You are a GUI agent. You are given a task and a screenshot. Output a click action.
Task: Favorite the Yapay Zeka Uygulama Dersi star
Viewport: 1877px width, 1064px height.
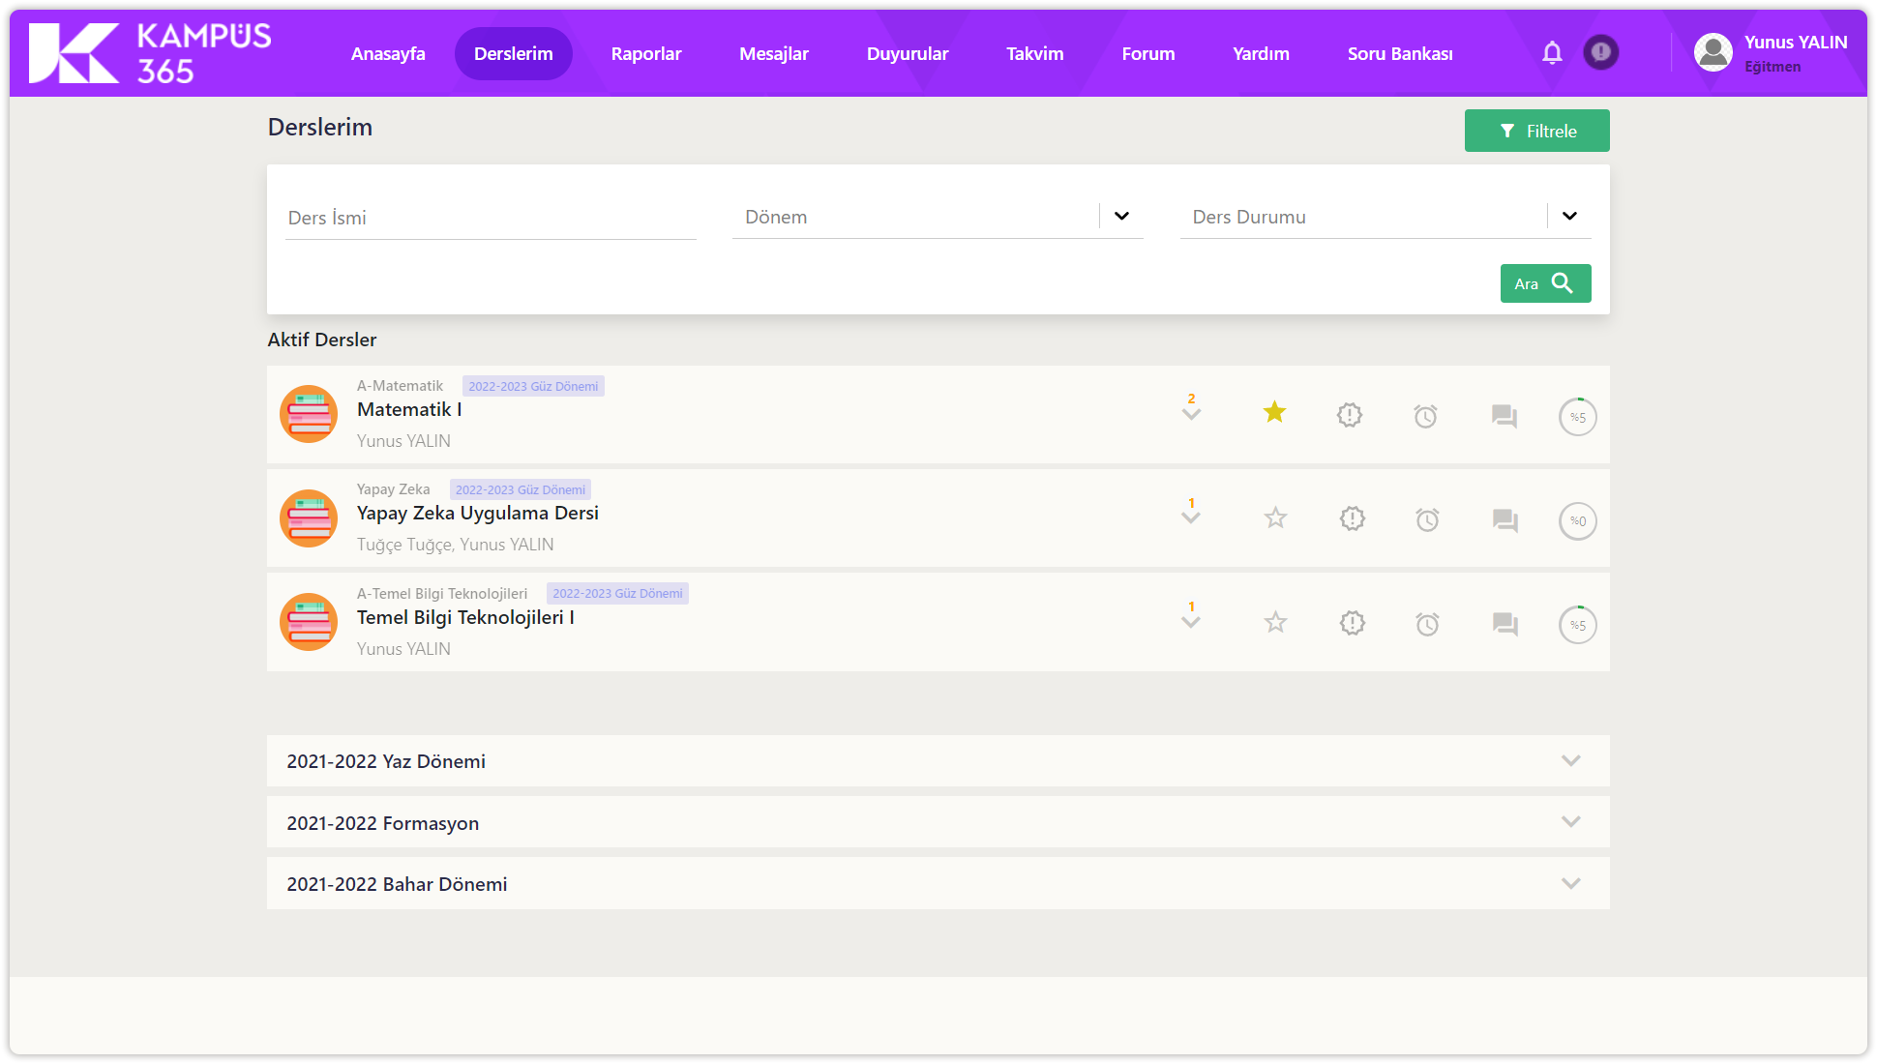click(x=1275, y=518)
